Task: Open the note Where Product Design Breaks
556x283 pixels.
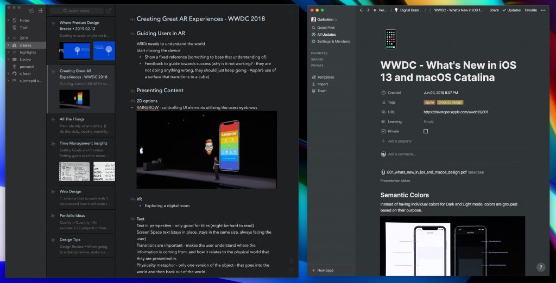Action: point(81,40)
